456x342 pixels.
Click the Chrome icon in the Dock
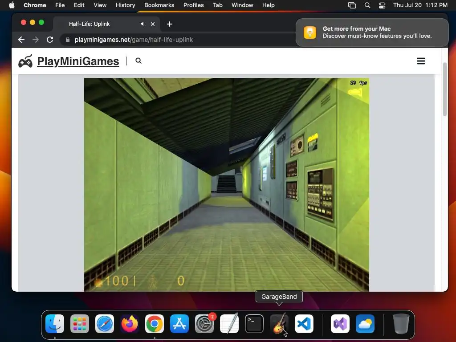[x=155, y=324]
